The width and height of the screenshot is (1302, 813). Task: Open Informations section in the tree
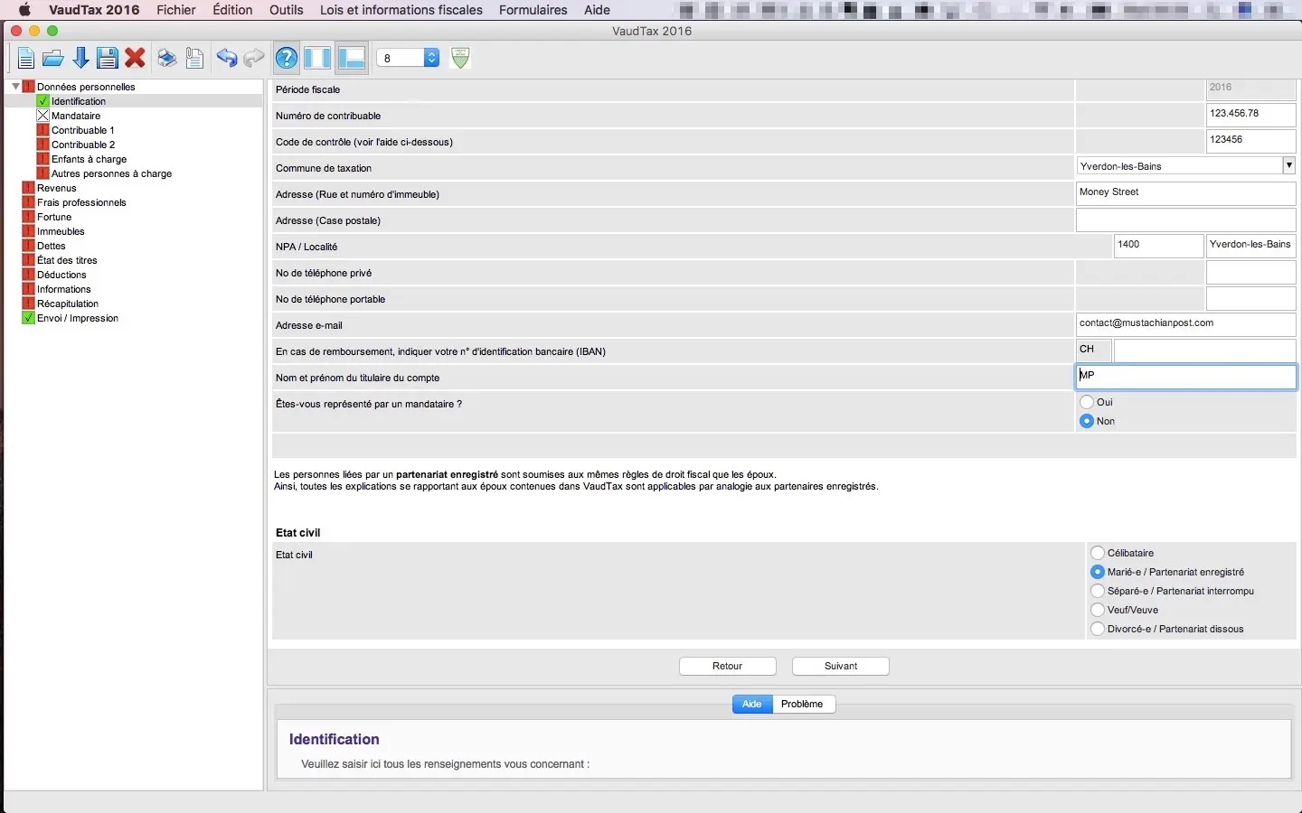coord(64,289)
